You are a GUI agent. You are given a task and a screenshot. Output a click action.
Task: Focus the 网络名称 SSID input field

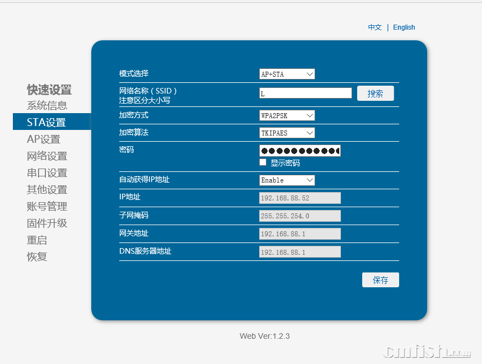305,94
